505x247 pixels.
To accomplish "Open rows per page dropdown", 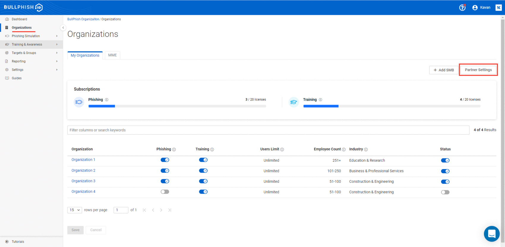I will [x=75, y=210].
